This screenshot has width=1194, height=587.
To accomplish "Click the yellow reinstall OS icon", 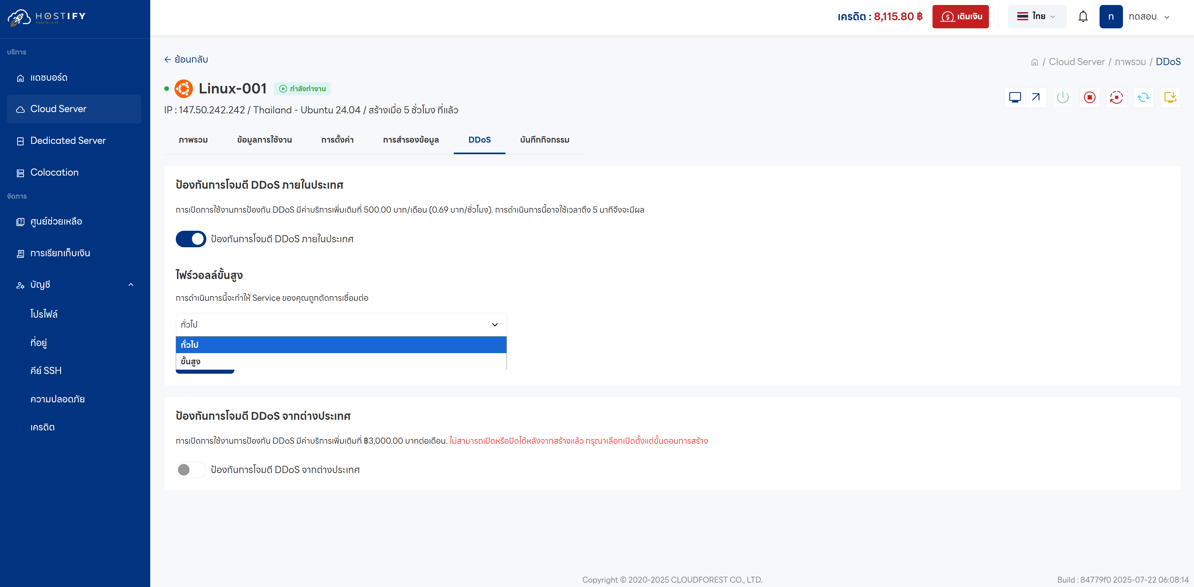I will coord(1170,97).
